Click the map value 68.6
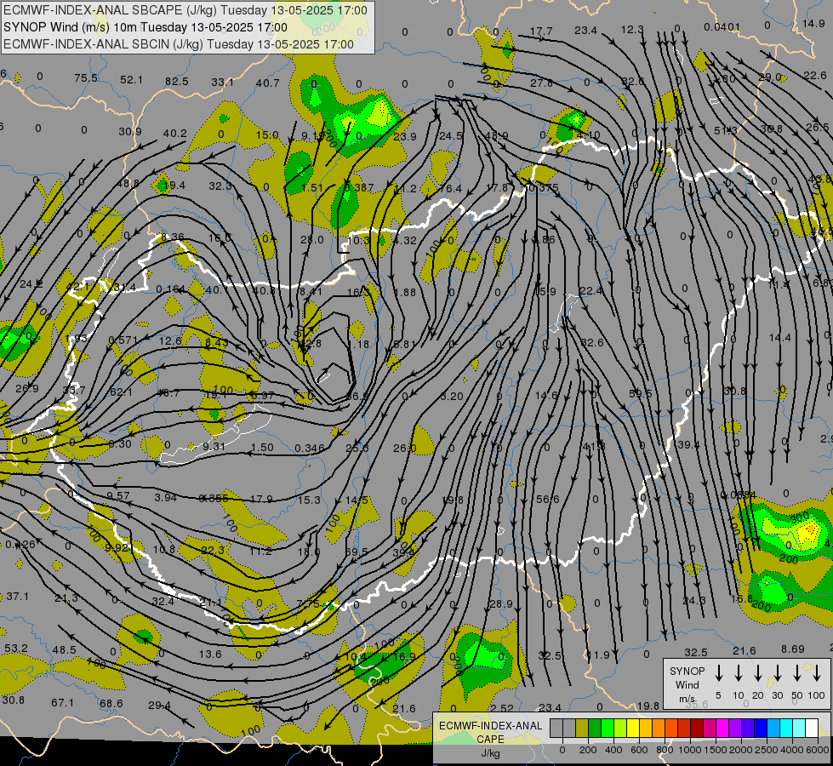The width and height of the screenshot is (833, 766). pyautogui.click(x=111, y=703)
